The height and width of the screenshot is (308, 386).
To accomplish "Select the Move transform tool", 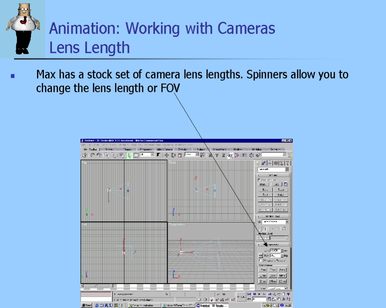I will pyautogui.click(x=166, y=155).
